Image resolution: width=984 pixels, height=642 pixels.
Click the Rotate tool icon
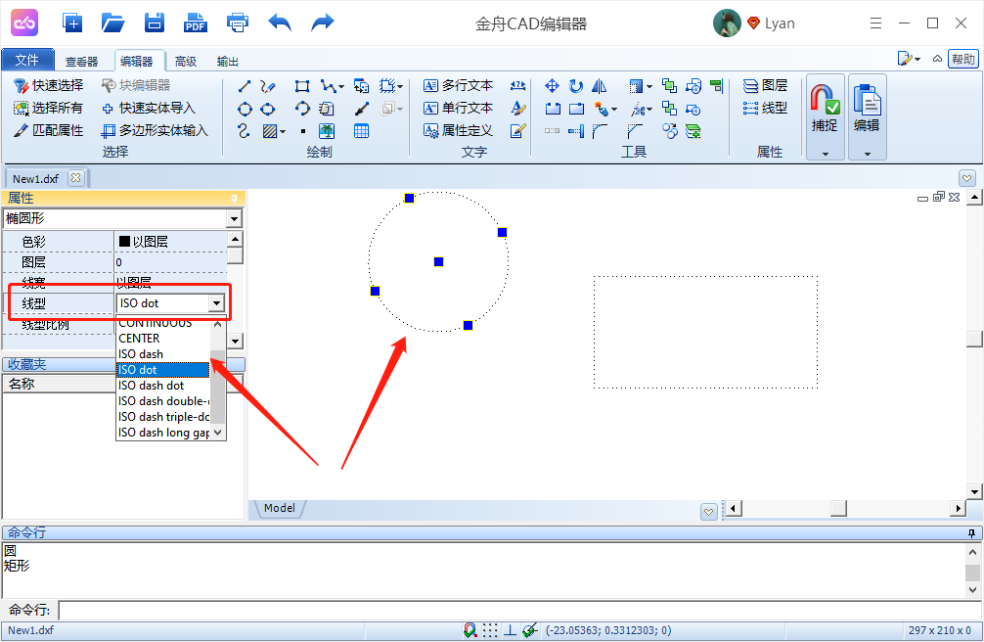coord(576,86)
